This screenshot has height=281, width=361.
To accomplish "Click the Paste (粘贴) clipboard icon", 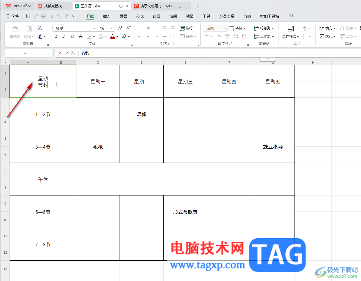I will (29, 29).
